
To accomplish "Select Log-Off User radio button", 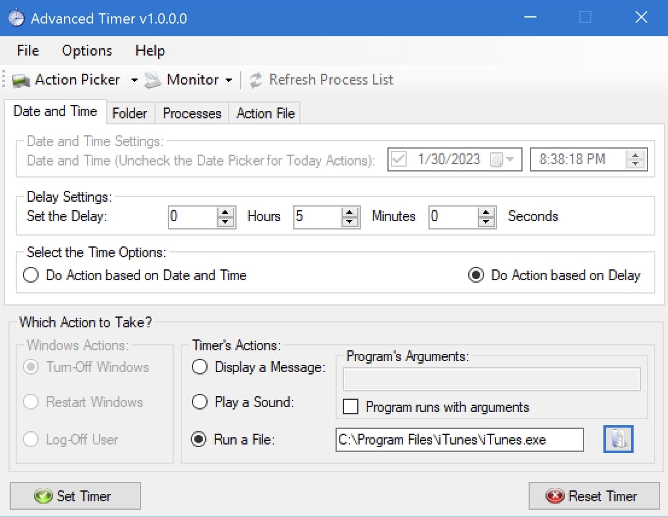I will coord(31,439).
